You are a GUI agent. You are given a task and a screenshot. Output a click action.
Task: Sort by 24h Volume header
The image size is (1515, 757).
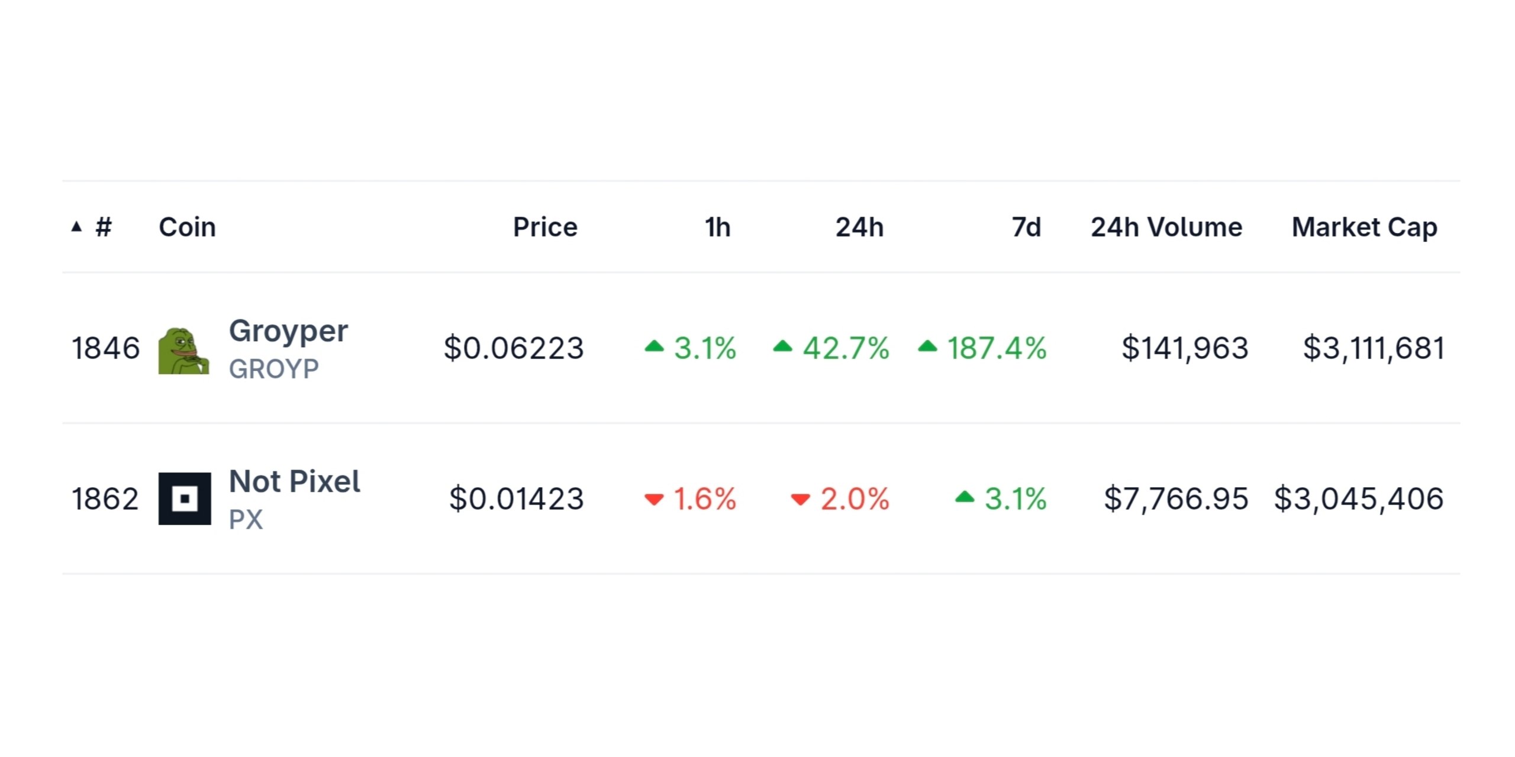click(1166, 227)
